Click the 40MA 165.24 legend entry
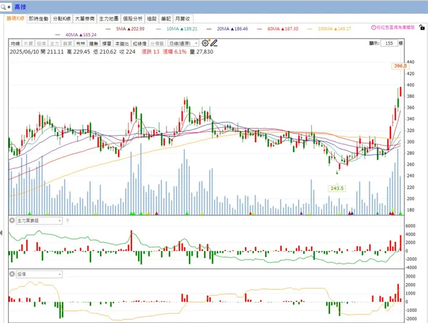The height and width of the screenshot is (323, 428). click(x=76, y=35)
